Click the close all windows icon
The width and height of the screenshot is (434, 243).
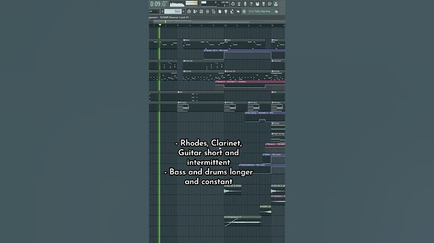tap(238, 11)
